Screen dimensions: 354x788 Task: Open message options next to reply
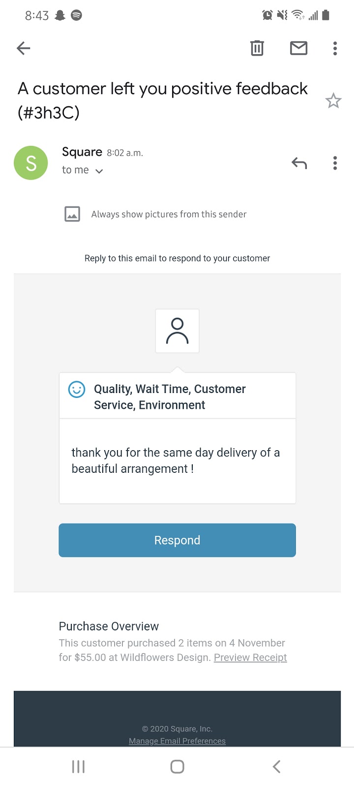pos(335,163)
